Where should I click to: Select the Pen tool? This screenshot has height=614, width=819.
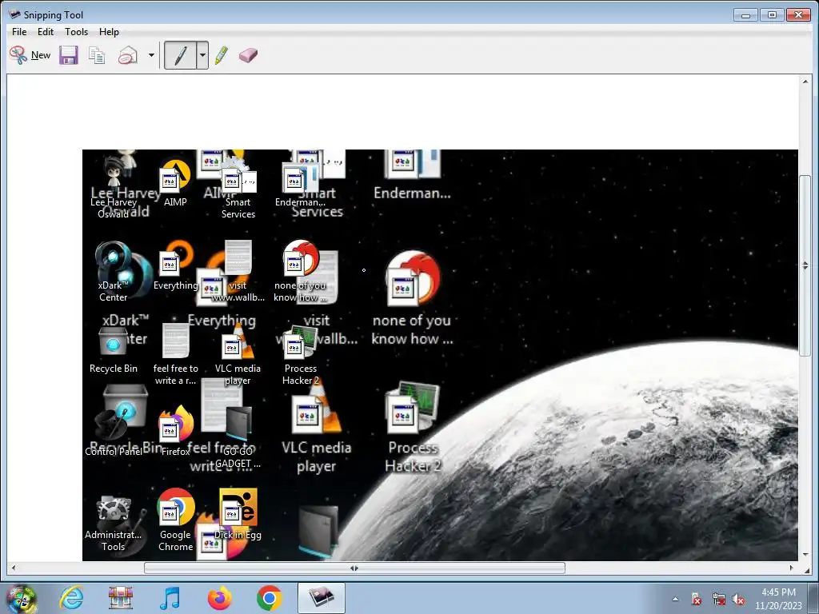[x=180, y=55]
